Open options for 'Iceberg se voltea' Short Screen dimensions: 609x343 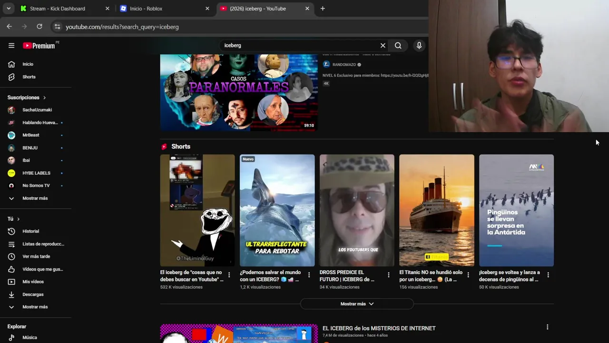click(548, 275)
